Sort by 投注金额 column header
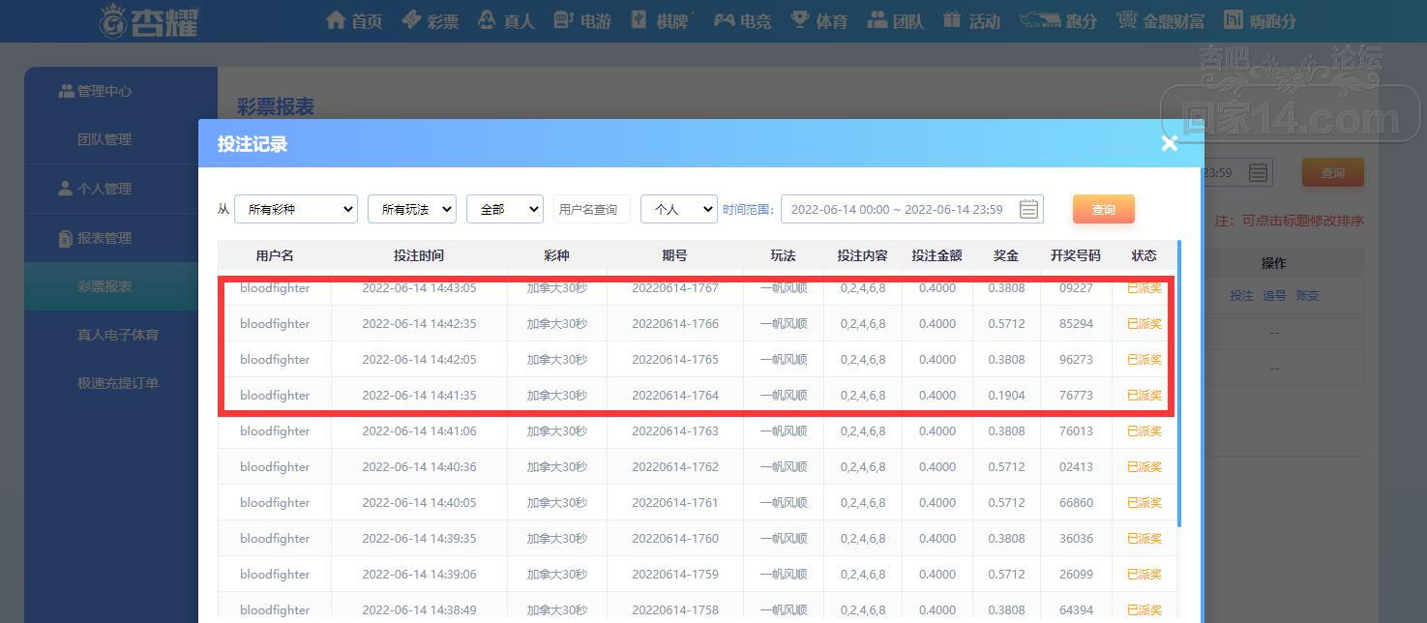The image size is (1427, 623). [x=936, y=255]
